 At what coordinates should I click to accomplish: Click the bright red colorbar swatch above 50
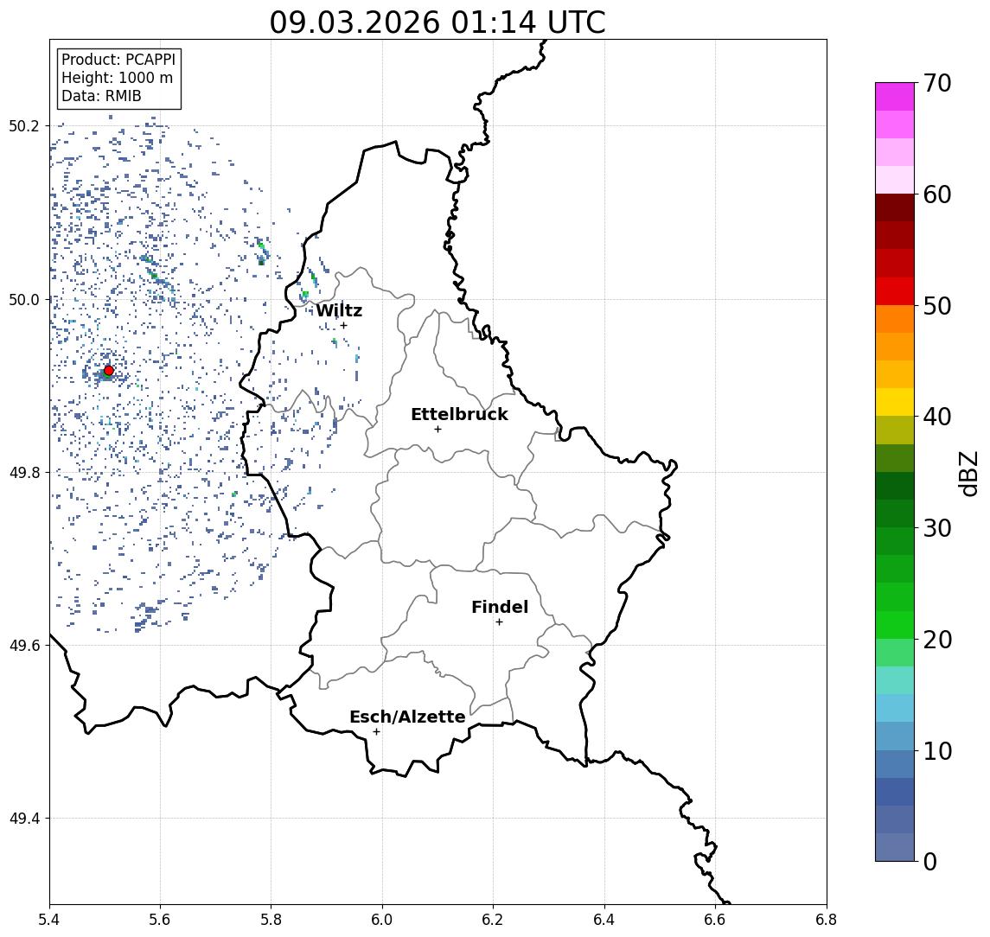895,291
